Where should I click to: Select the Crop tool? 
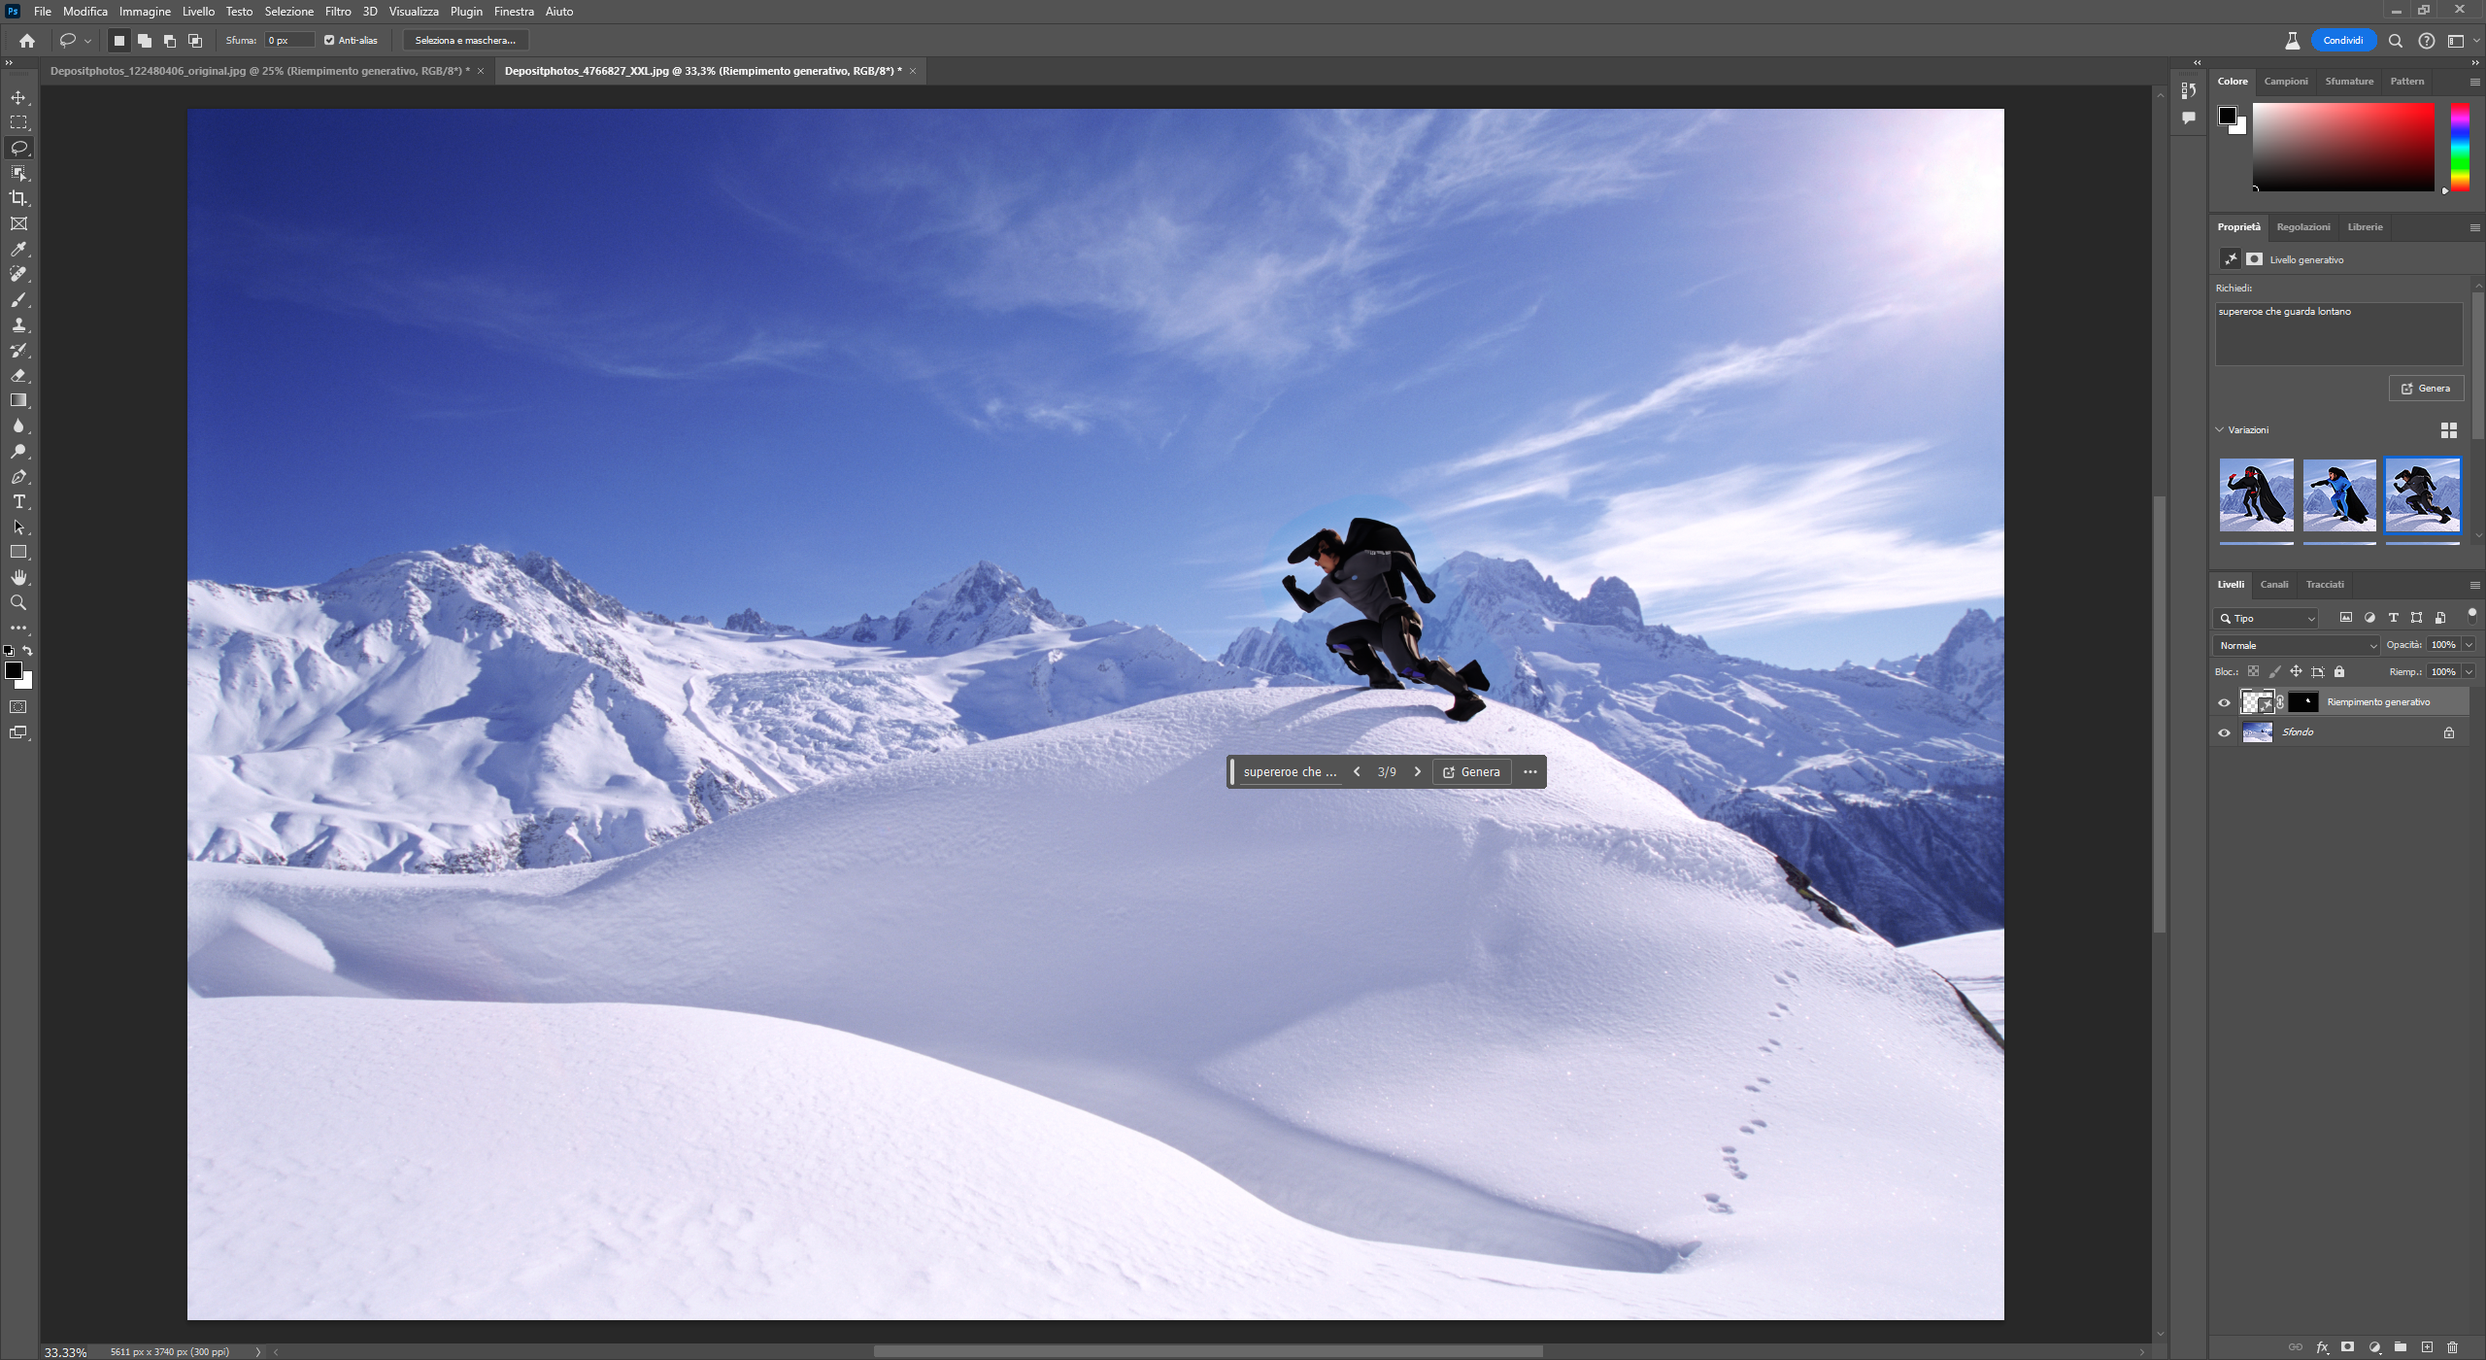18,198
